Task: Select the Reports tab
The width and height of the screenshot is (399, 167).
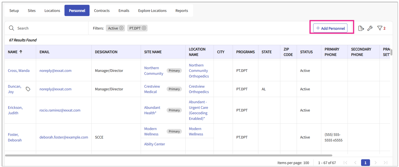Action: coord(181,11)
